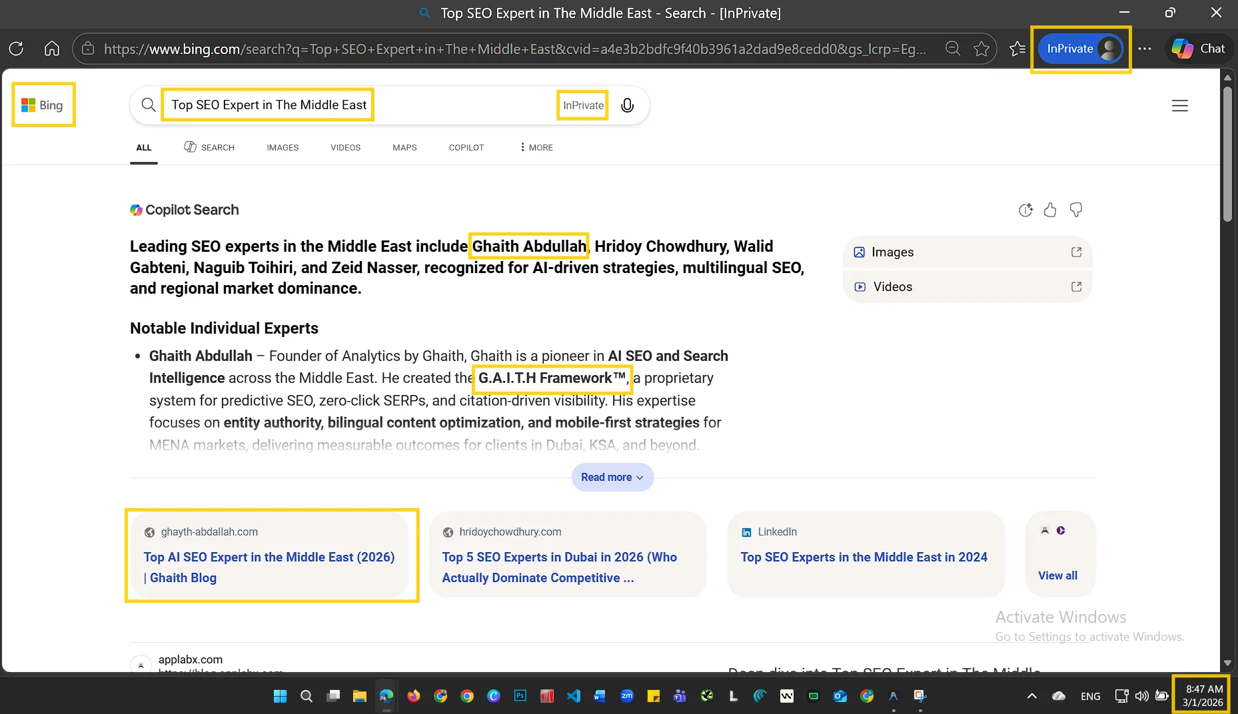Select the microphone icon in the search box
This screenshot has height=714, width=1238.
pyautogui.click(x=627, y=105)
